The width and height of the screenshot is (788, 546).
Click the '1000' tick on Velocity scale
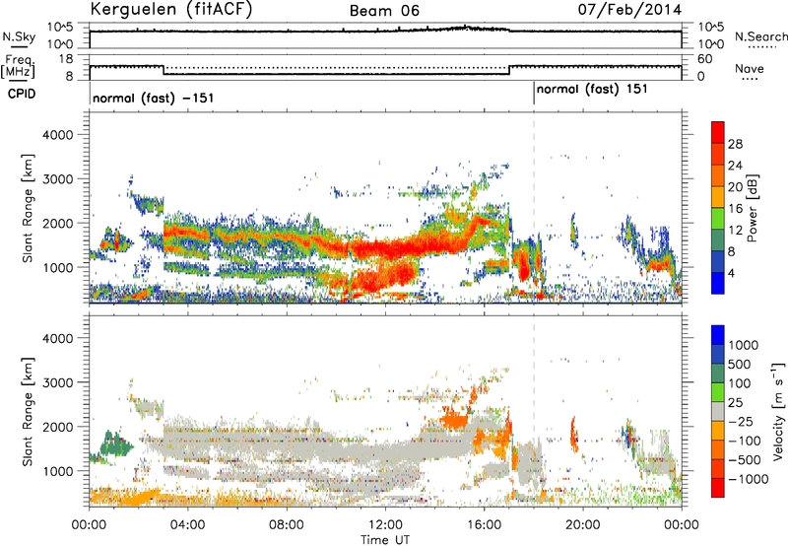pyautogui.click(x=744, y=345)
